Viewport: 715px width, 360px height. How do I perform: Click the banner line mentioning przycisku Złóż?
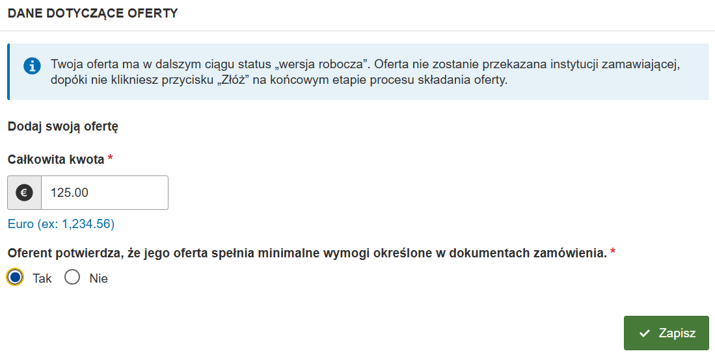279,80
